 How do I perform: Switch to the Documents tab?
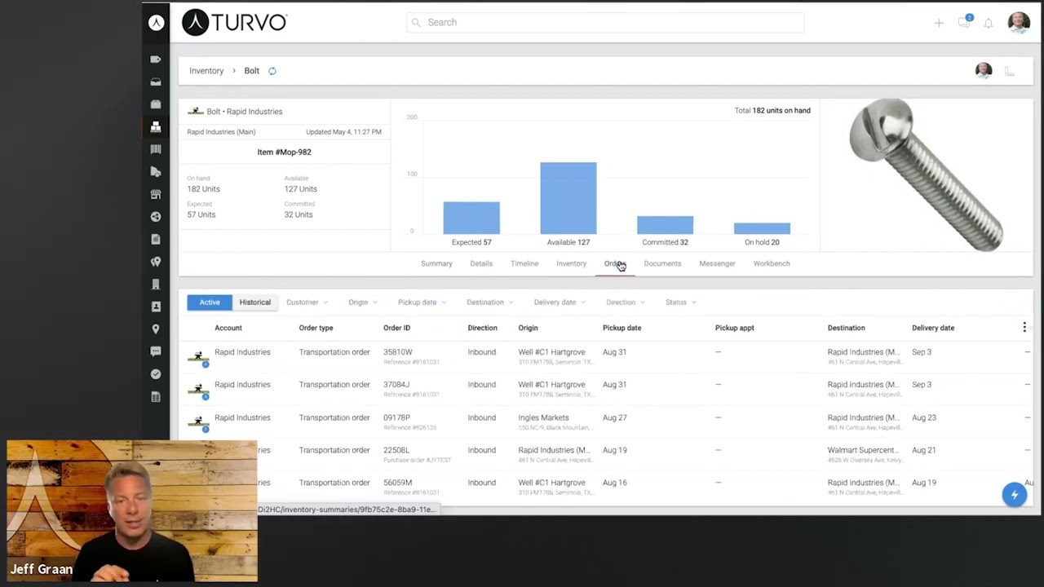coord(662,263)
